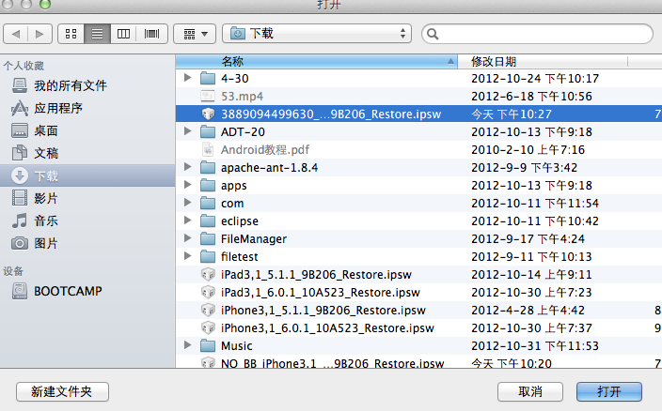Select the 3889094499630 ipsw file icon
The image size is (662, 411).
point(208,114)
